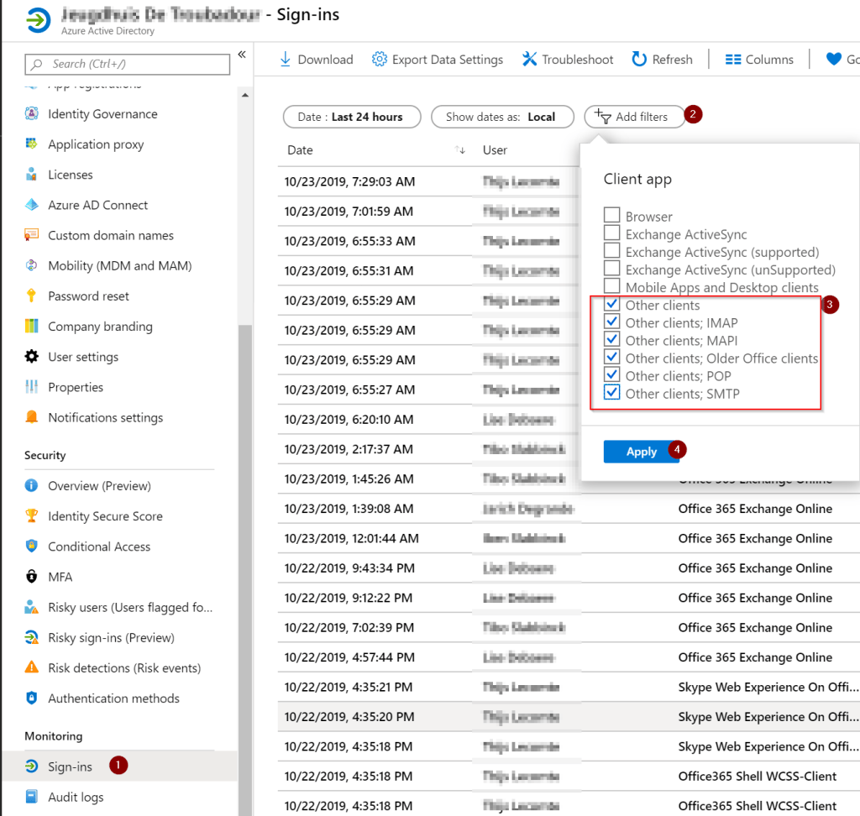Select row dated 10/23/2019, 12:01:44 AM

[569, 538]
